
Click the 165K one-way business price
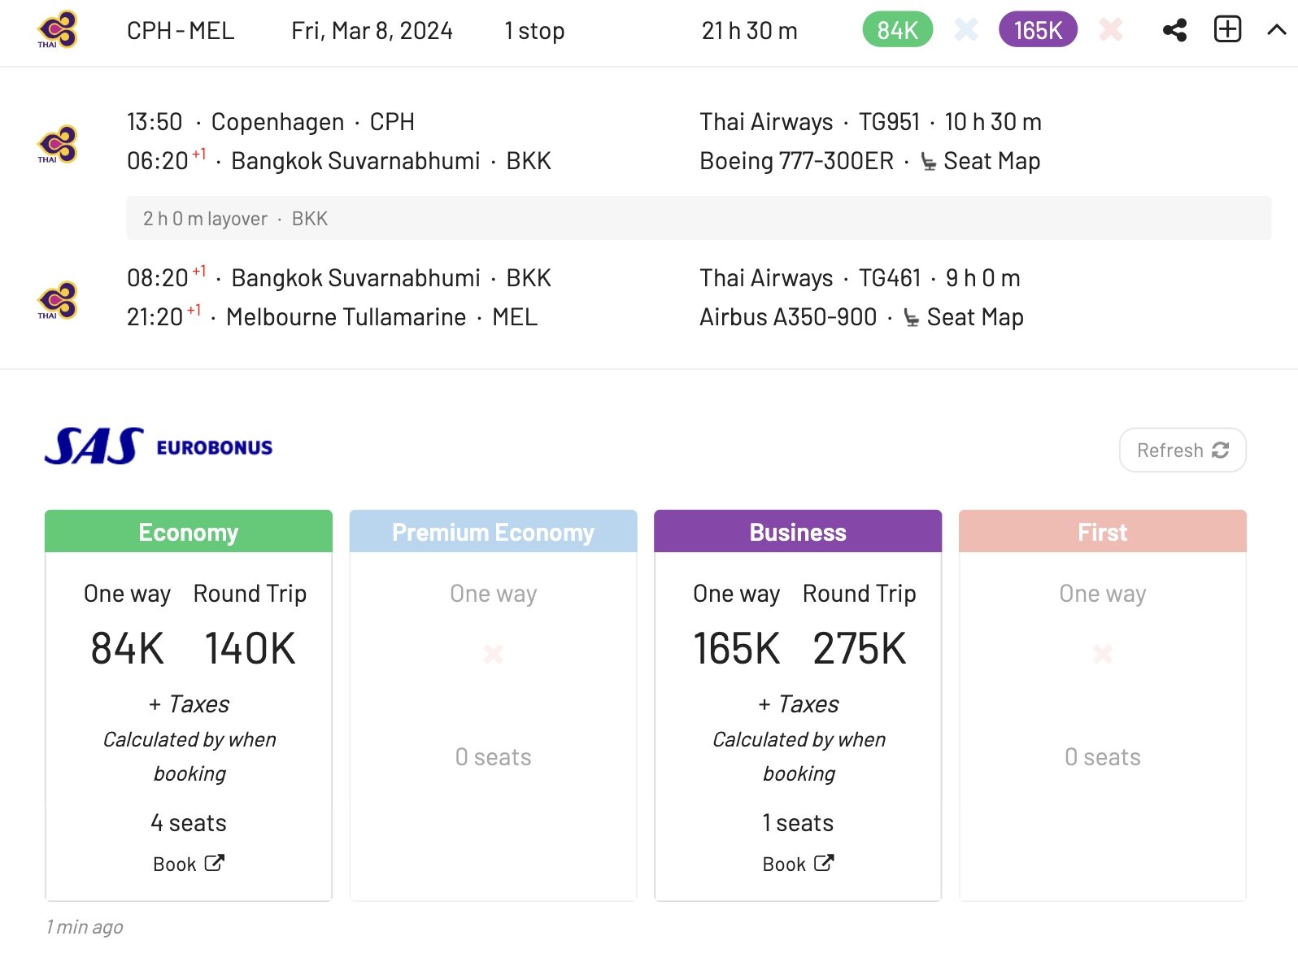tap(736, 649)
